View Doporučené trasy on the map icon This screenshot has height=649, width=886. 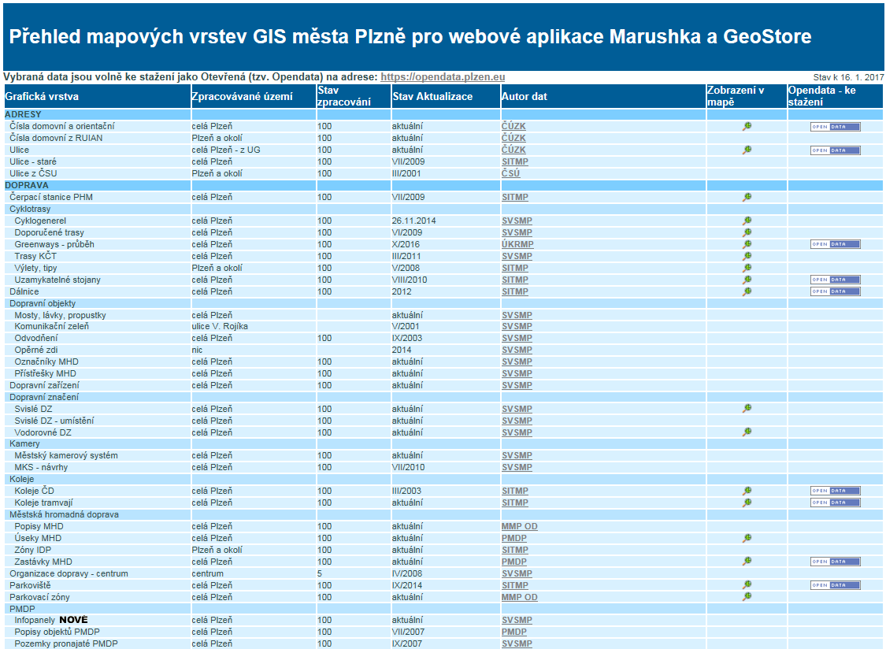[x=747, y=232]
